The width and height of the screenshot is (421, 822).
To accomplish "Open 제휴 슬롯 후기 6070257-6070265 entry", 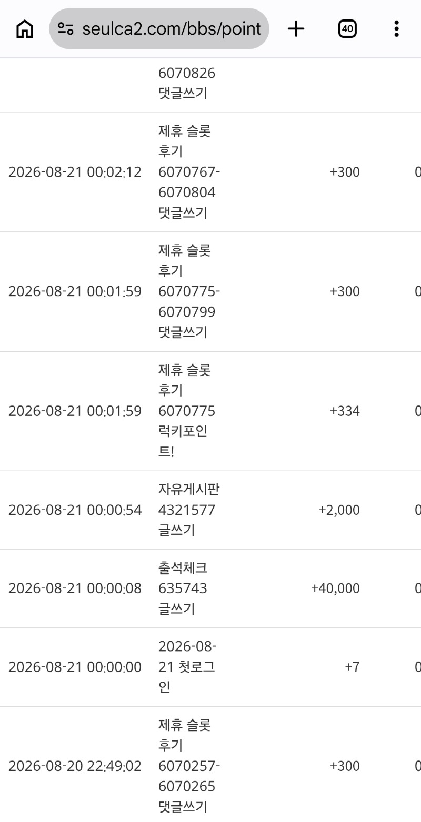I will point(189,766).
